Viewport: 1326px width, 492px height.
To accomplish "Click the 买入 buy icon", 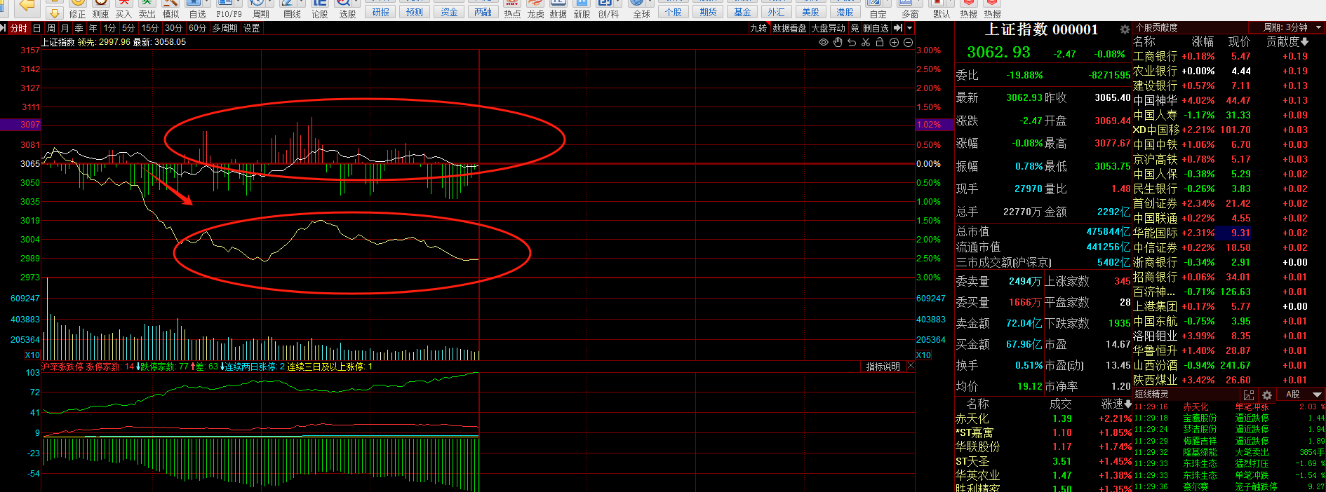I will tap(123, 9).
